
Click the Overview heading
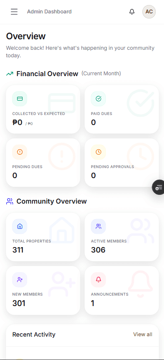(x=26, y=36)
